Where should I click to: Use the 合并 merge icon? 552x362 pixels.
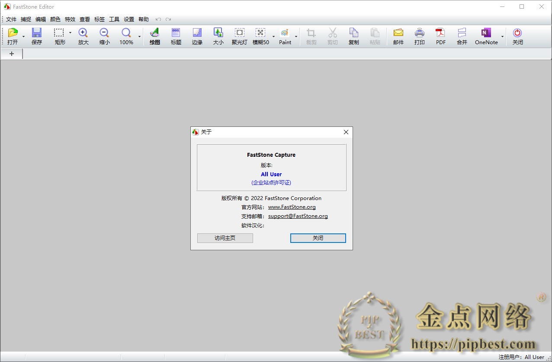(462, 35)
